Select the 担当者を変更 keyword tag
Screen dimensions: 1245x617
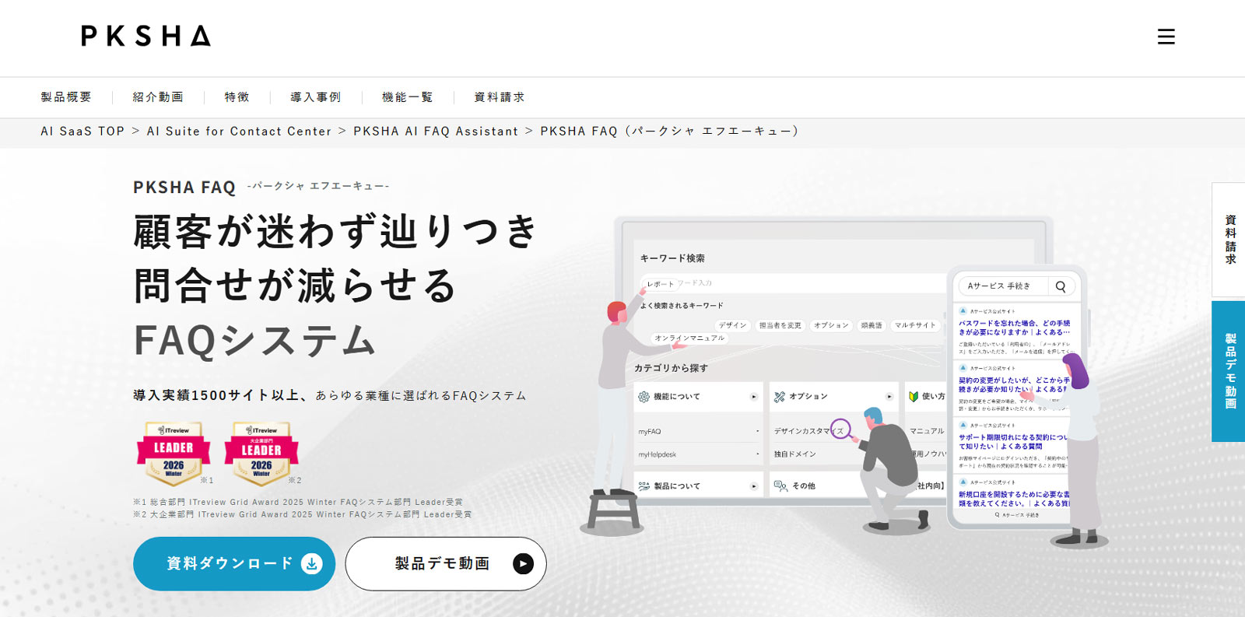tap(780, 325)
